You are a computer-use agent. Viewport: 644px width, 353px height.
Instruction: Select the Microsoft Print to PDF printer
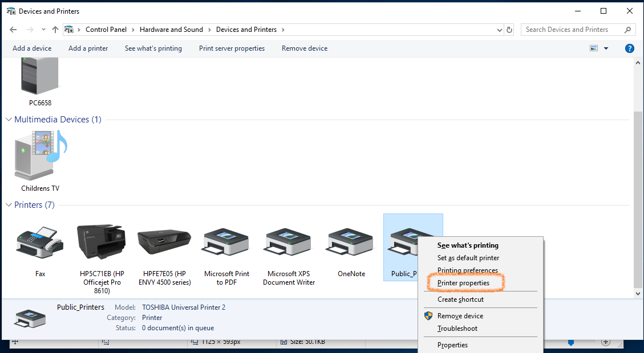click(x=226, y=242)
